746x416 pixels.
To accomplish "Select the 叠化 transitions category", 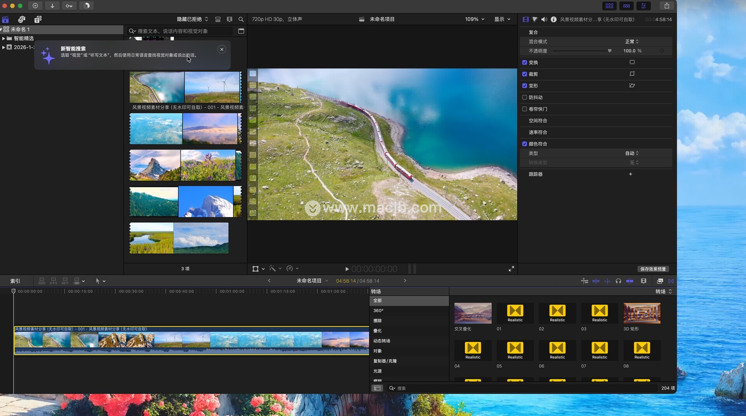I will 377,331.
